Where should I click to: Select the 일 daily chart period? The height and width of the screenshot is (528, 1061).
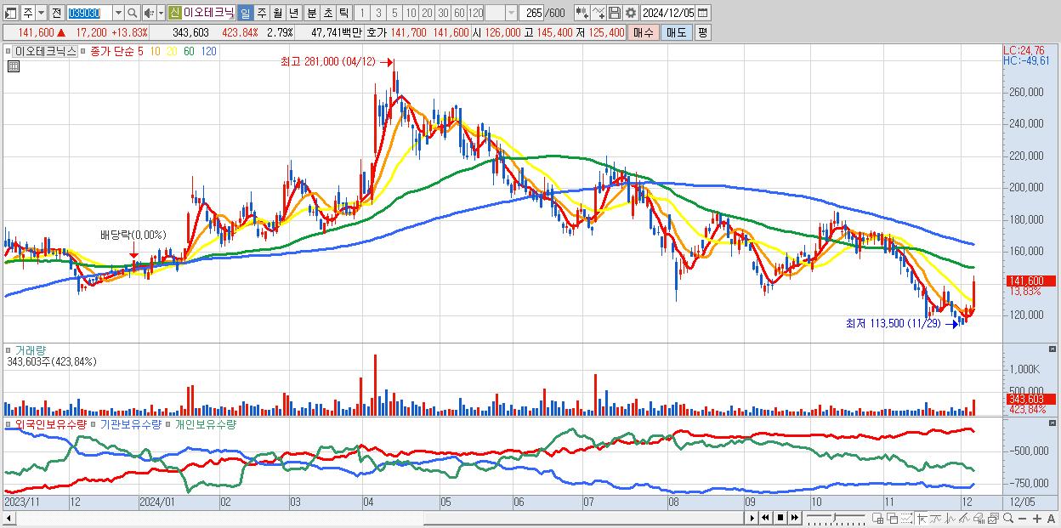tap(245, 13)
